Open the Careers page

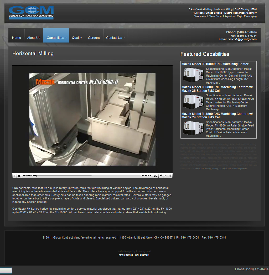point(94,38)
